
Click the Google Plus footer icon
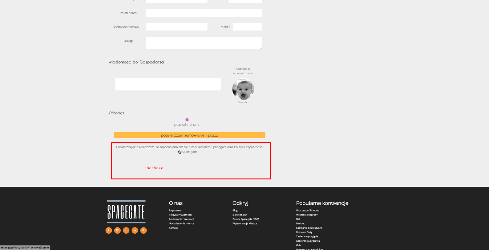126,230
